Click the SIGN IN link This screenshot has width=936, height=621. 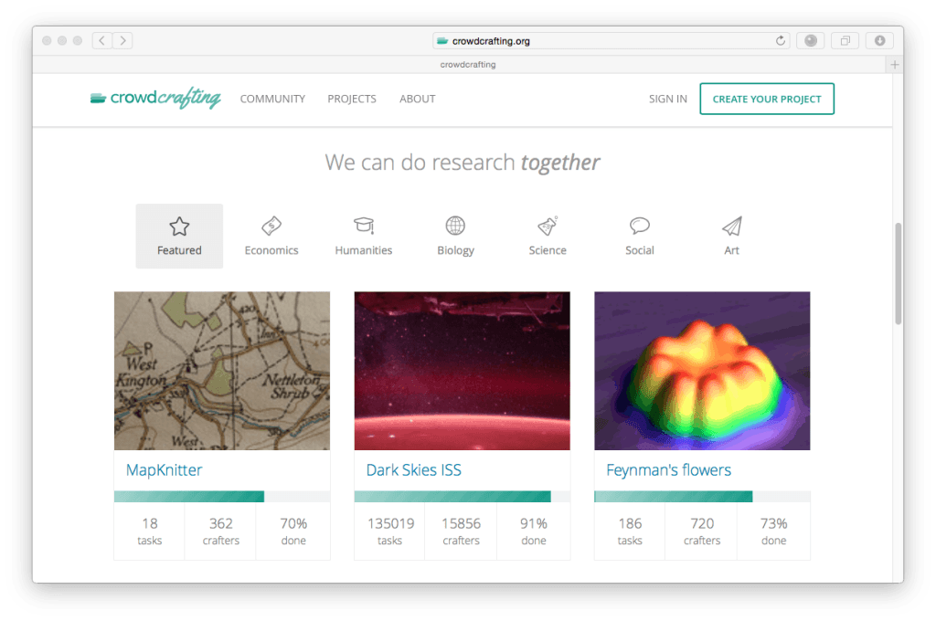(668, 99)
